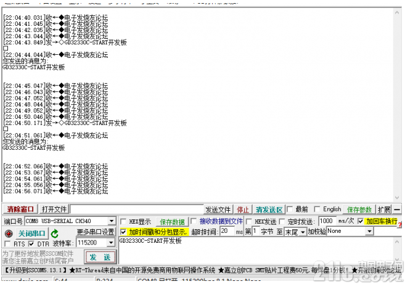Viewport: 405px width, 284px height.
Task: Click the 第 1 字节 start byte field
Action: pos(255,231)
